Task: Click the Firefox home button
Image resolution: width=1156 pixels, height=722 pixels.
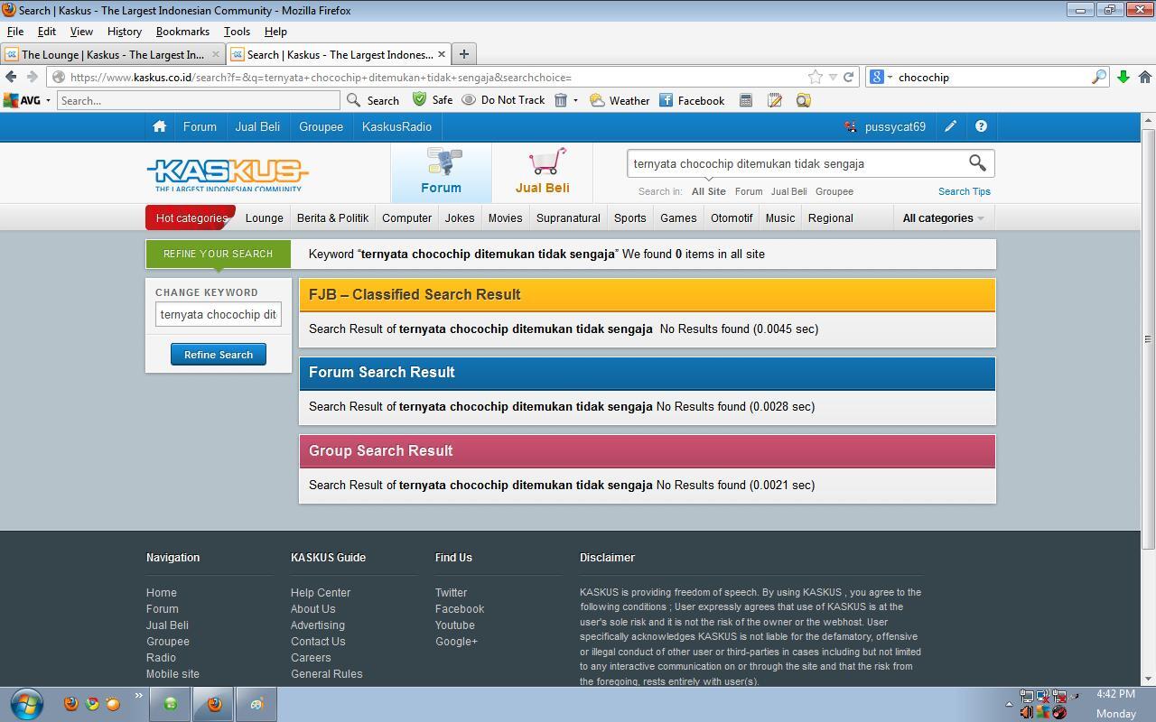Action: click(x=1145, y=77)
